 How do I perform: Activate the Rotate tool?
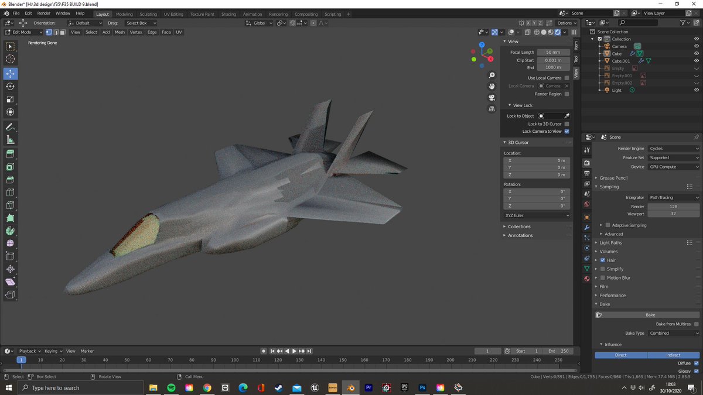point(11,87)
